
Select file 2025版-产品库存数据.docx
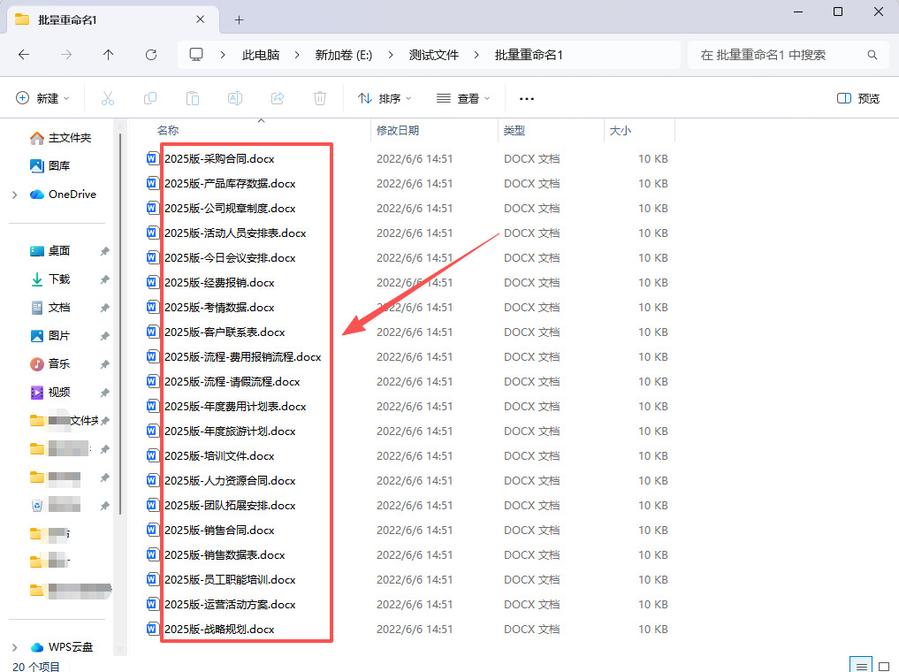(230, 184)
